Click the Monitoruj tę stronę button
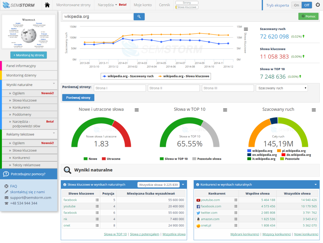Image resolution: width=323 pixels, height=243 pixels. tap(29, 55)
